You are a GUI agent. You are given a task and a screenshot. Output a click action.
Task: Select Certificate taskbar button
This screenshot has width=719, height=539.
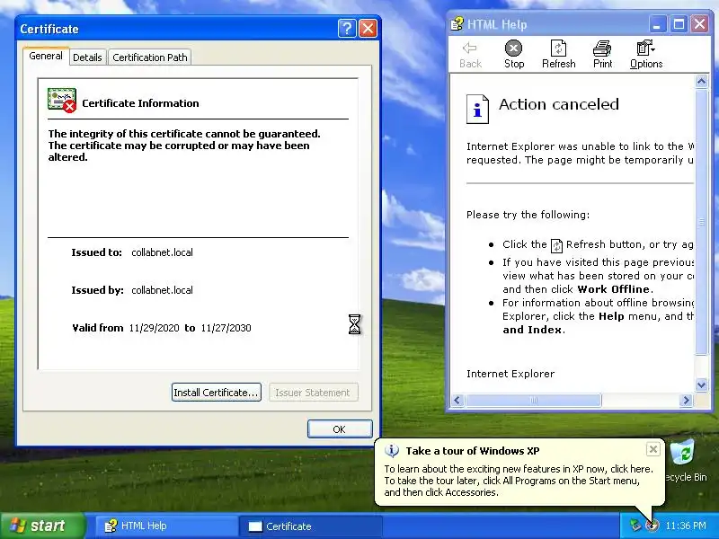[x=310, y=526]
